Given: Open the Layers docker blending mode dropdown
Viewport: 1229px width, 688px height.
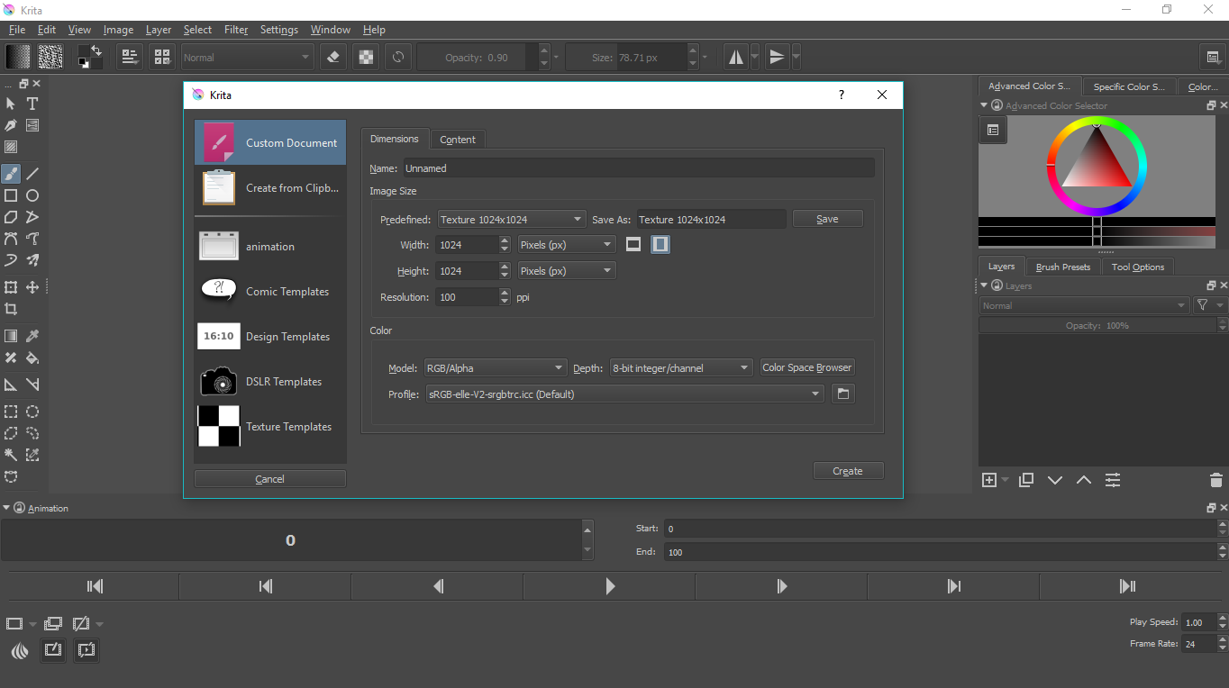Looking at the screenshot, I should [x=1084, y=305].
